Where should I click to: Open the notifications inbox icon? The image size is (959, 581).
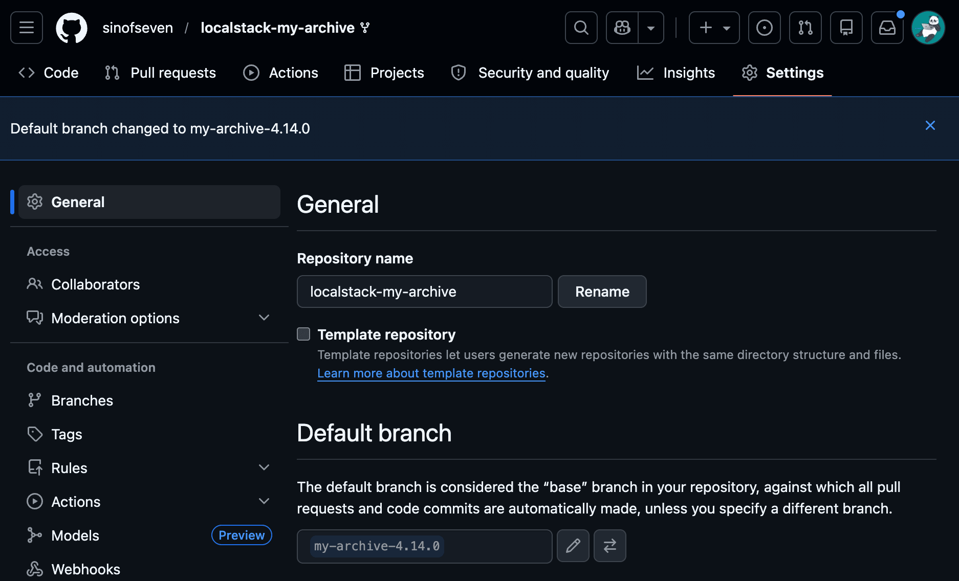click(887, 28)
